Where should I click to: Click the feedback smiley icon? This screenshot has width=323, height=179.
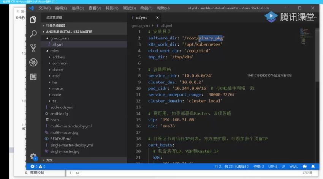tap(305, 166)
